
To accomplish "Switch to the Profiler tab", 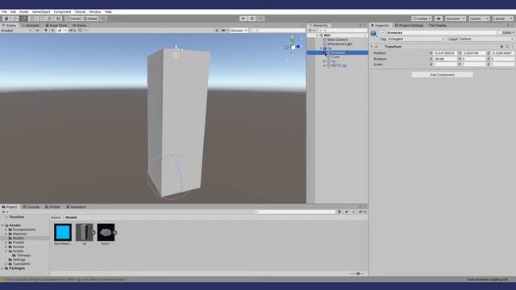I will 53,207.
